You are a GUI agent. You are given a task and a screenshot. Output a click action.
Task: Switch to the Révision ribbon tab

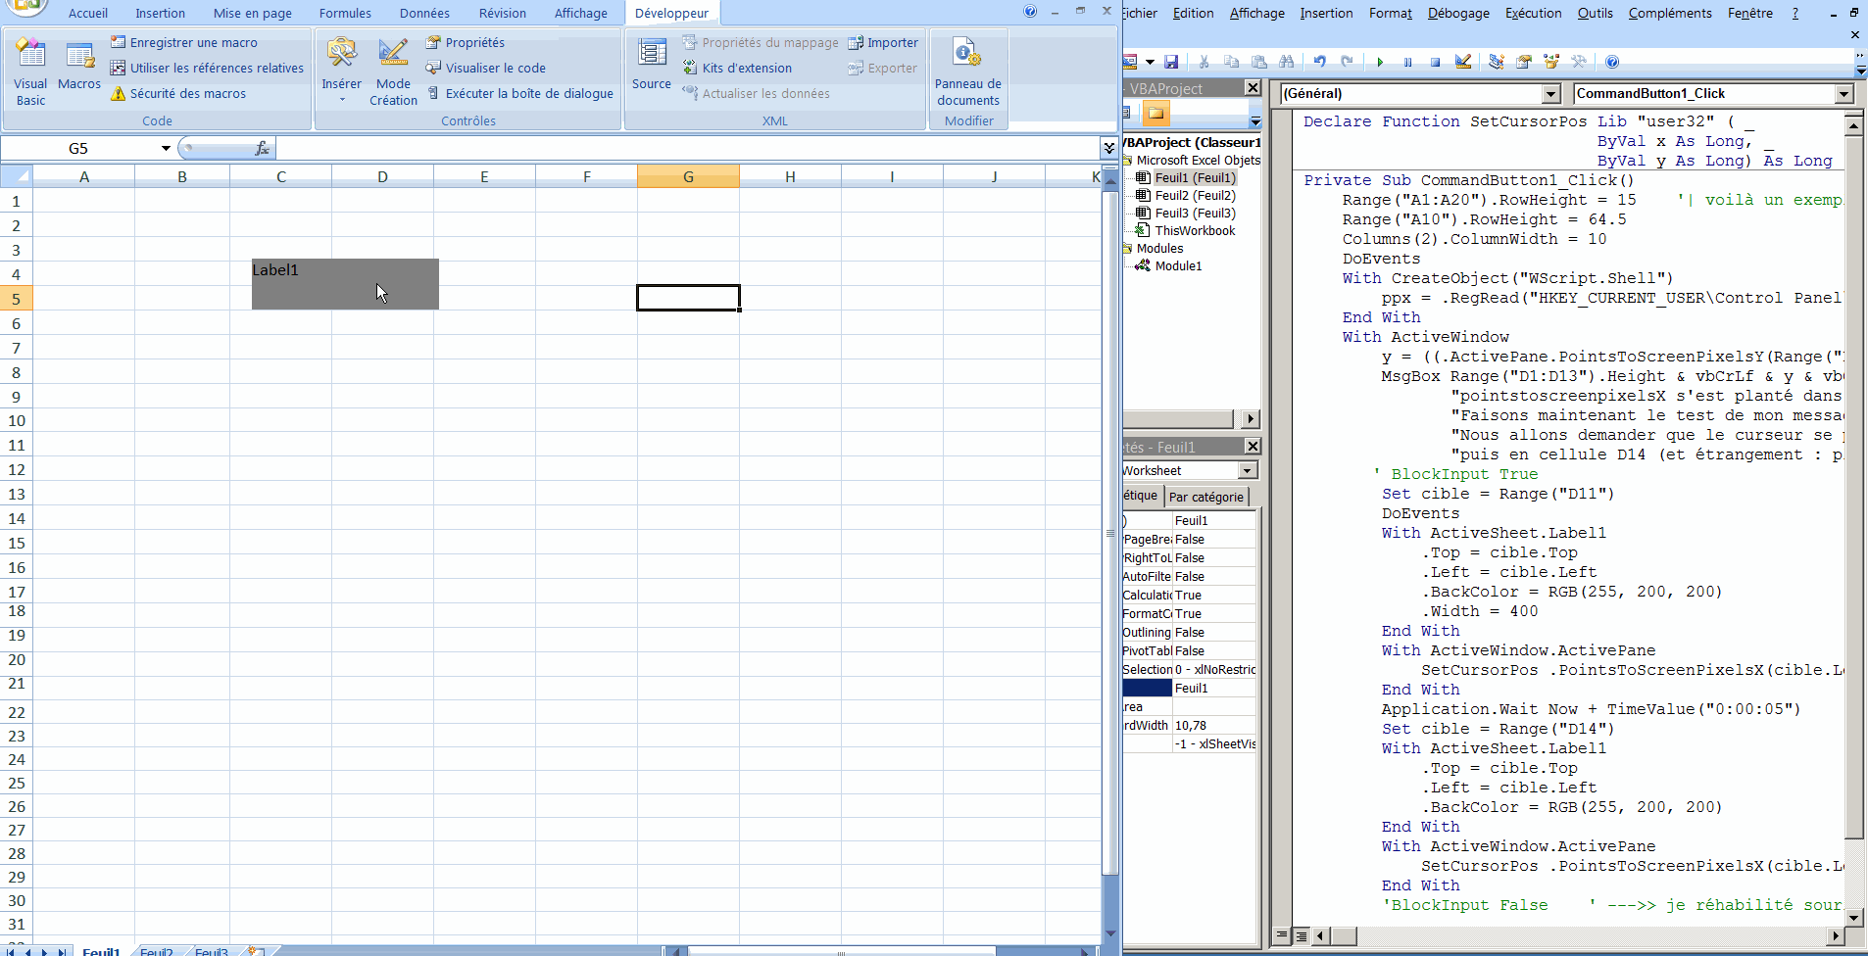[x=502, y=13]
